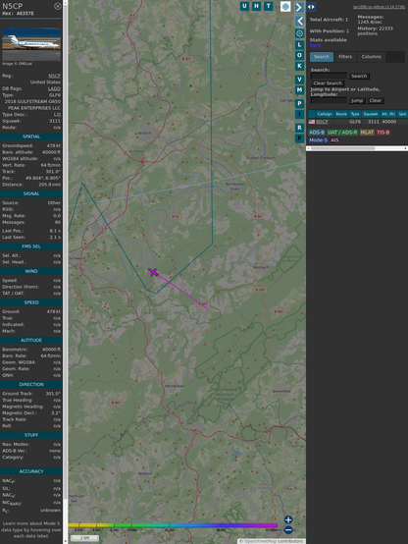
Task: Zoom out using the minus icon
Action: point(288,530)
